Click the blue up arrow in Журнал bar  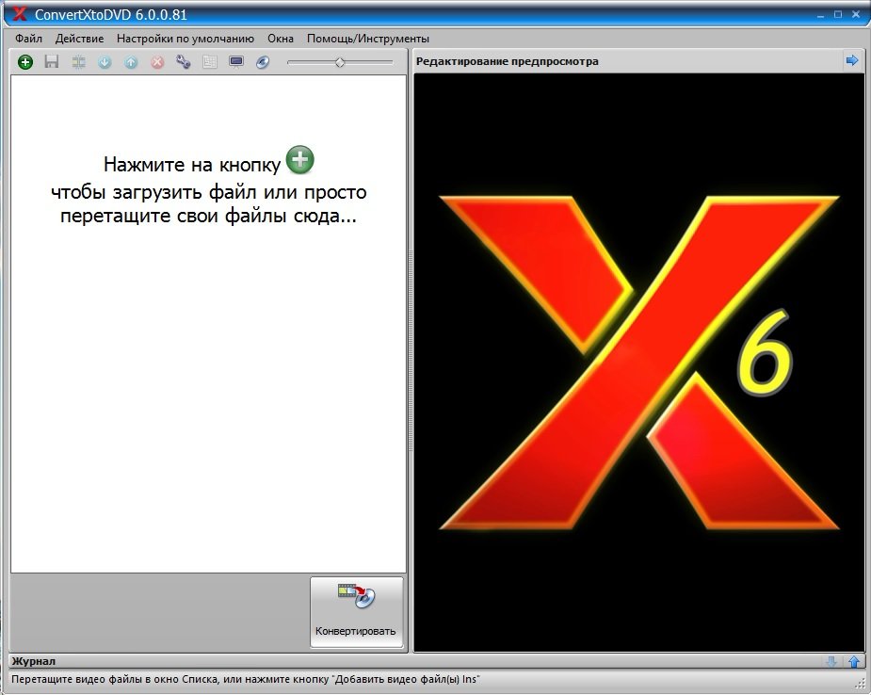[854, 661]
